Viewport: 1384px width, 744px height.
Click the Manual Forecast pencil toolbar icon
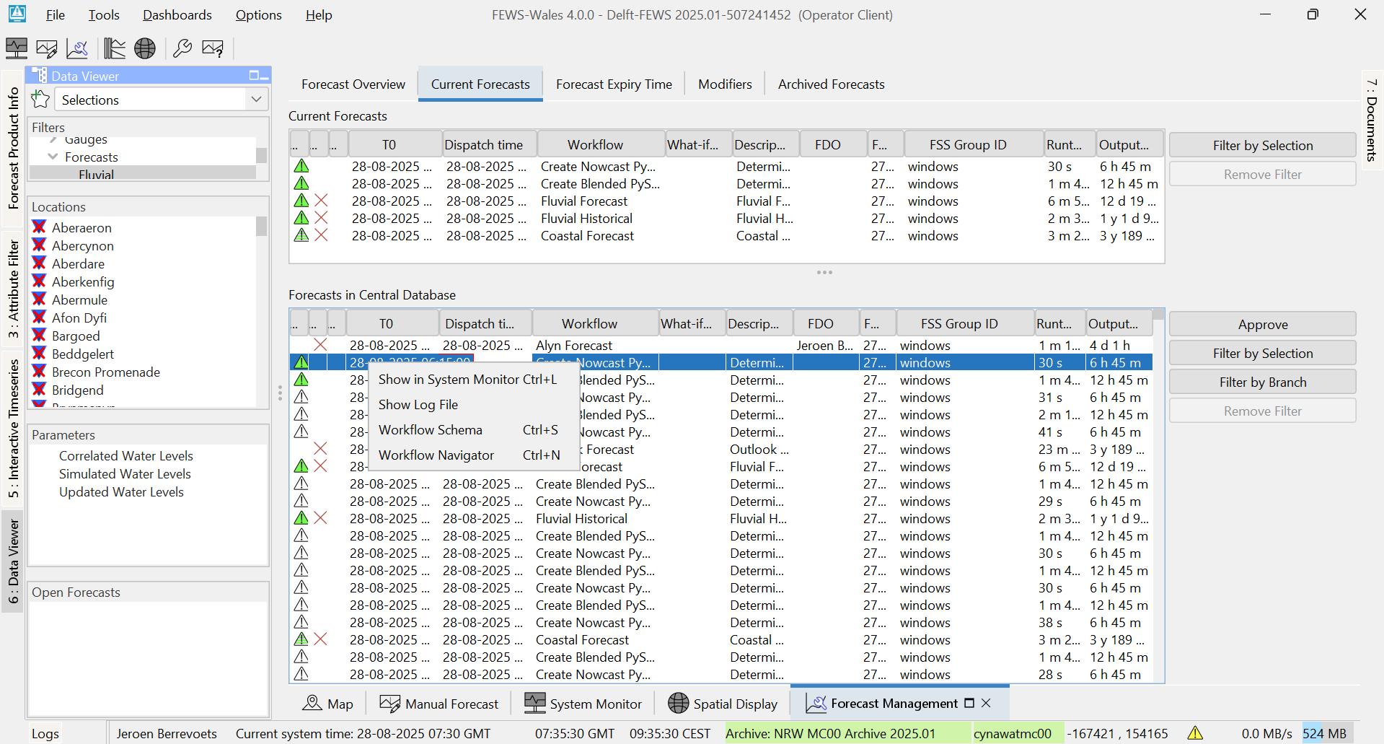coord(47,48)
